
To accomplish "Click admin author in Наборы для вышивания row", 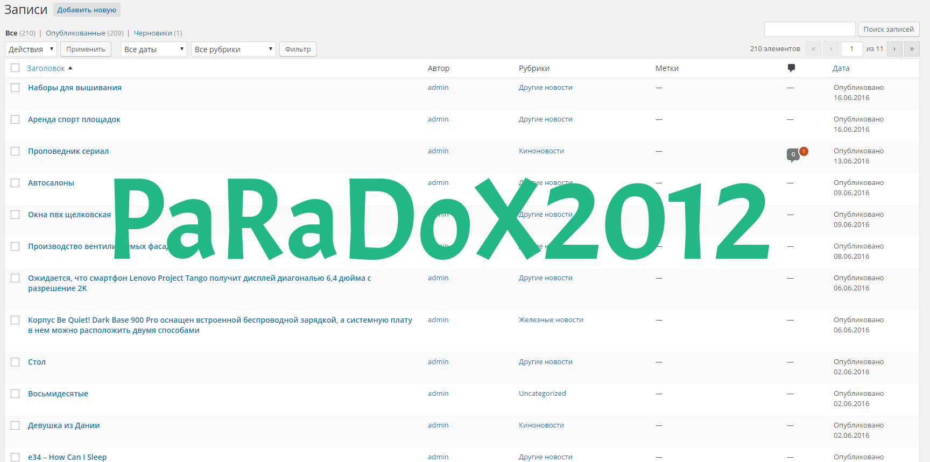I will click(x=438, y=87).
